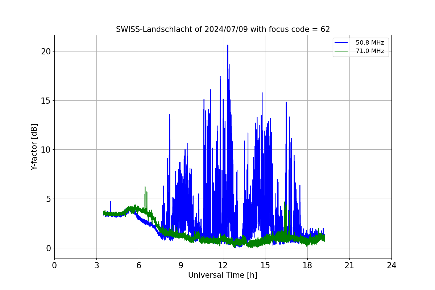Click x-axis tick label 15
The width and height of the screenshot is (435, 290).
click(x=265, y=265)
